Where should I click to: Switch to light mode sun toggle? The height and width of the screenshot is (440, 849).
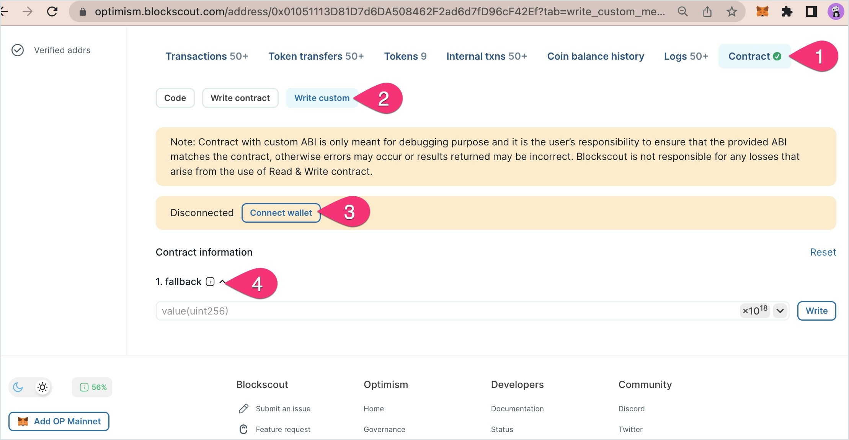tap(42, 387)
